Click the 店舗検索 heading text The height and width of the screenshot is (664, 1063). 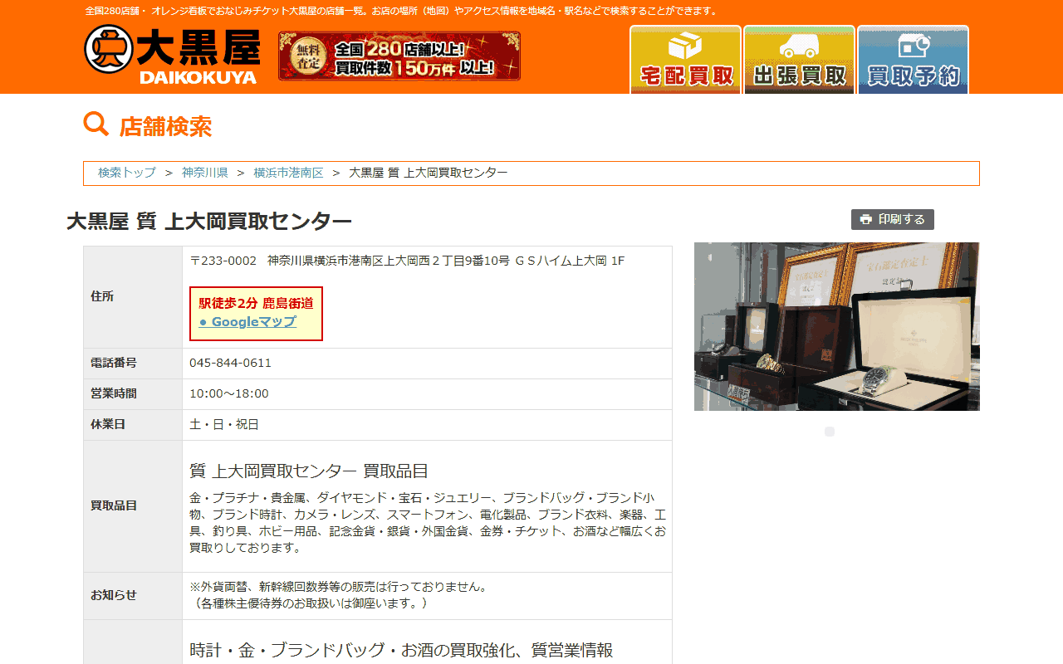[x=165, y=127]
